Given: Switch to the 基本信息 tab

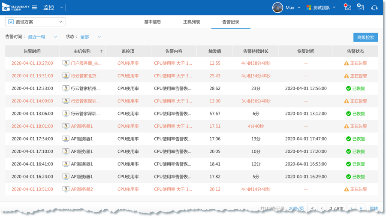Looking at the screenshot, I should [x=152, y=22].
